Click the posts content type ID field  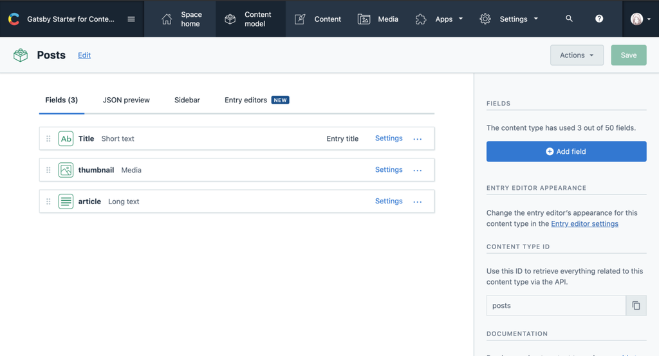(555, 306)
